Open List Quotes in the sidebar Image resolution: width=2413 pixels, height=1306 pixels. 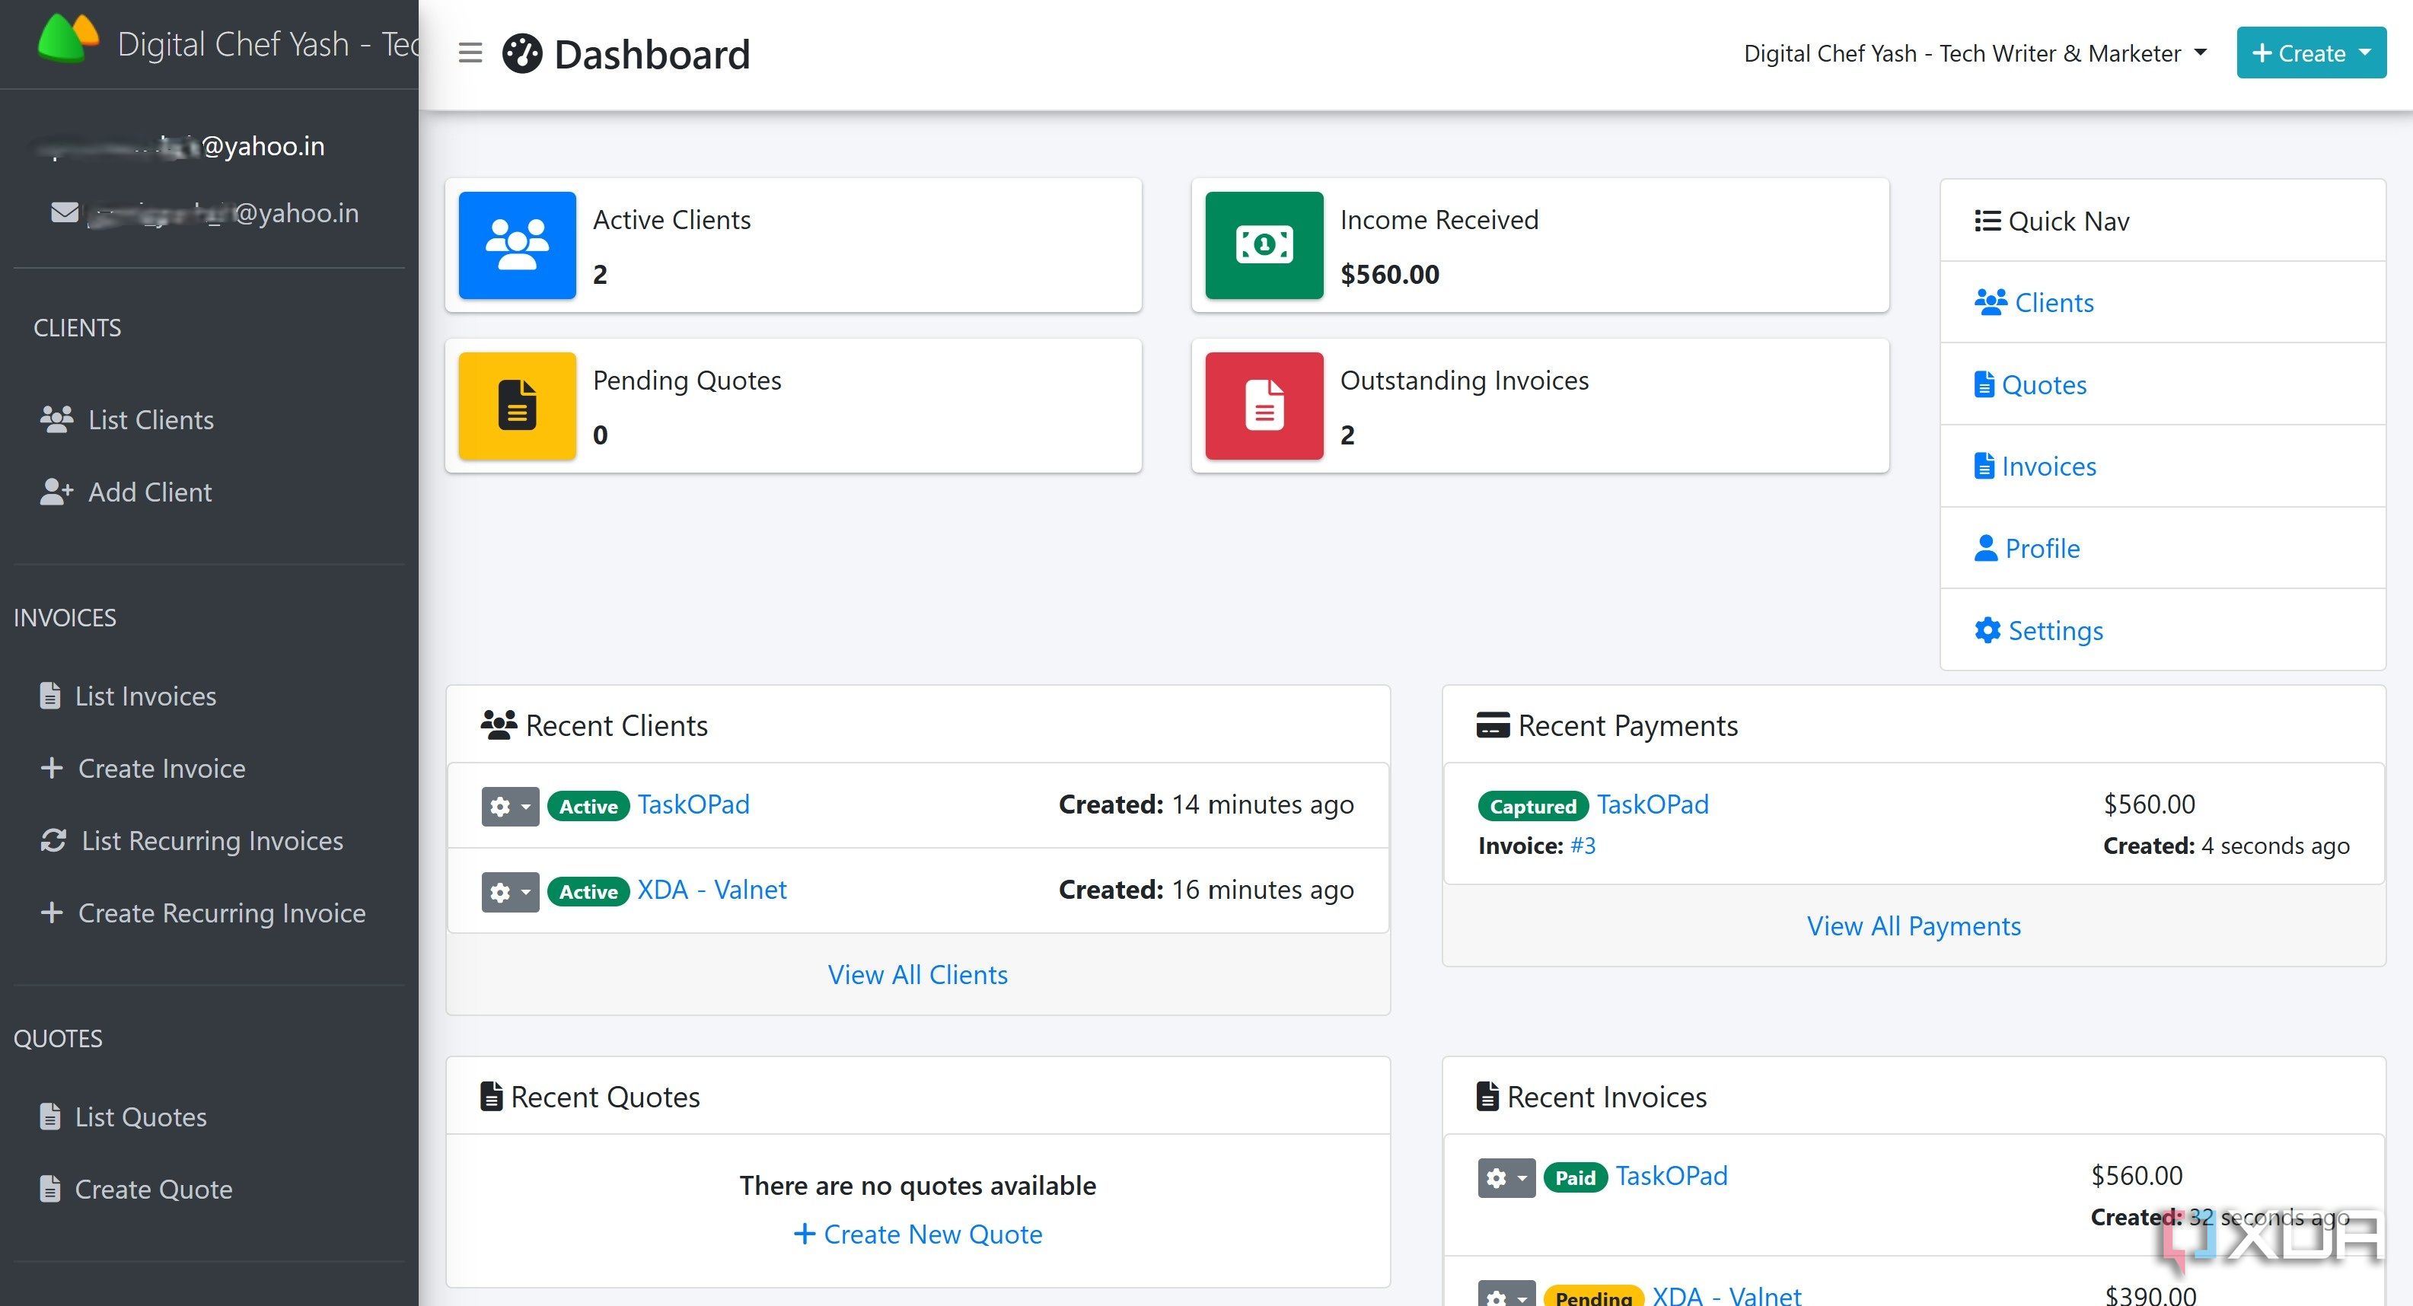coord(123,1116)
